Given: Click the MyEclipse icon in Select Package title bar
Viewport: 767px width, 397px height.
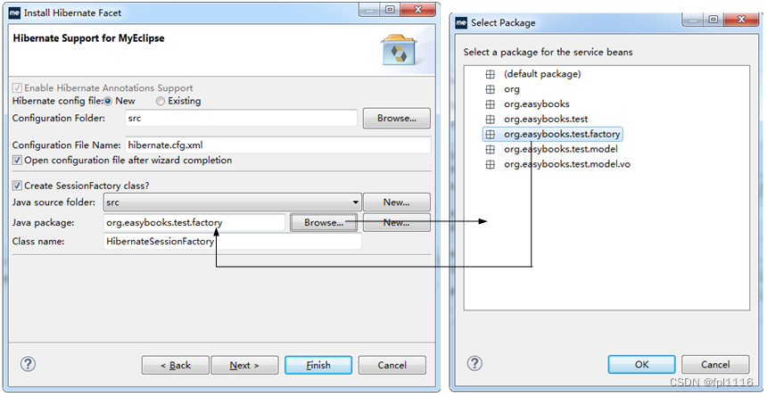Looking at the screenshot, I should tap(461, 22).
